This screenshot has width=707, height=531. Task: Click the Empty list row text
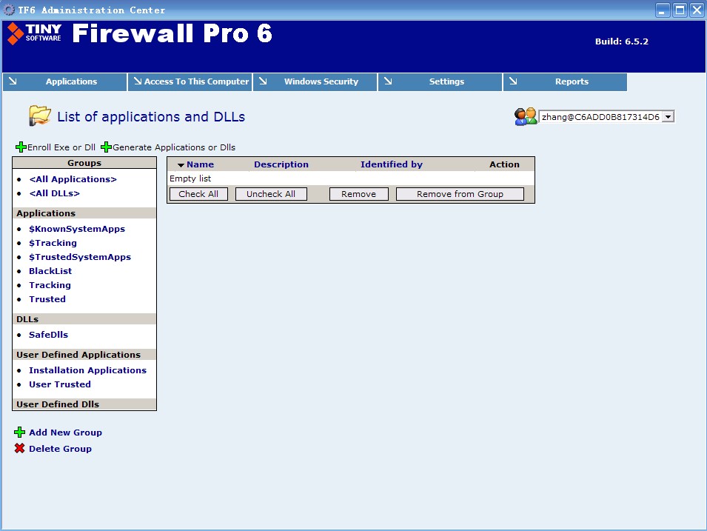[x=190, y=178]
